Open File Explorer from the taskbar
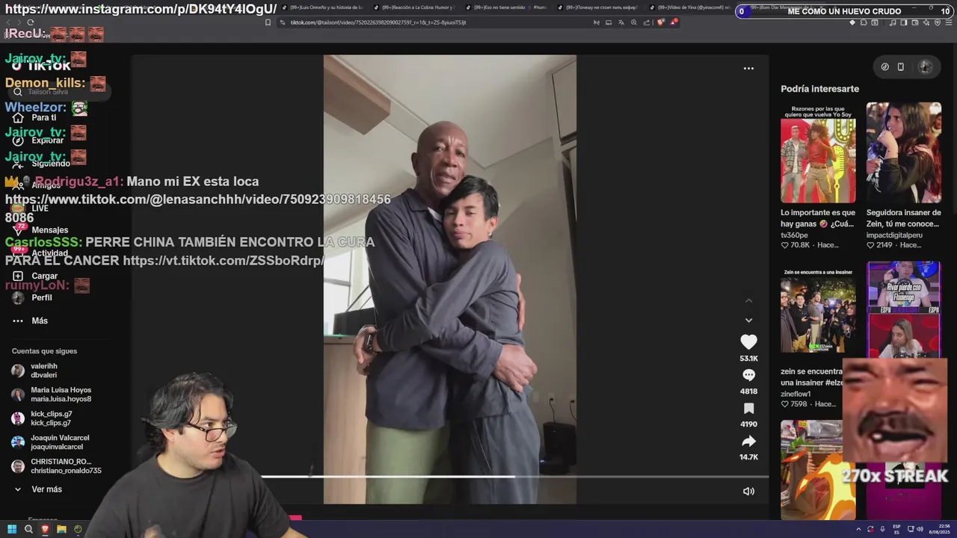957x538 pixels. click(61, 529)
